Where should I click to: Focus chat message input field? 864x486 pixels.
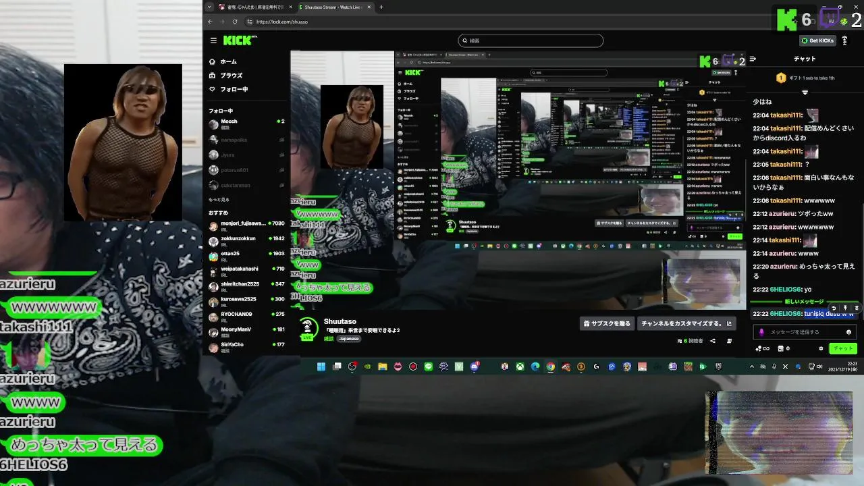click(805, 332)
